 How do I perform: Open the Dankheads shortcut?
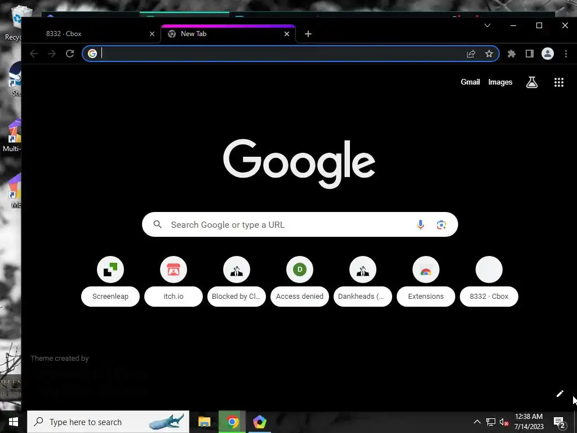[363, 281]
